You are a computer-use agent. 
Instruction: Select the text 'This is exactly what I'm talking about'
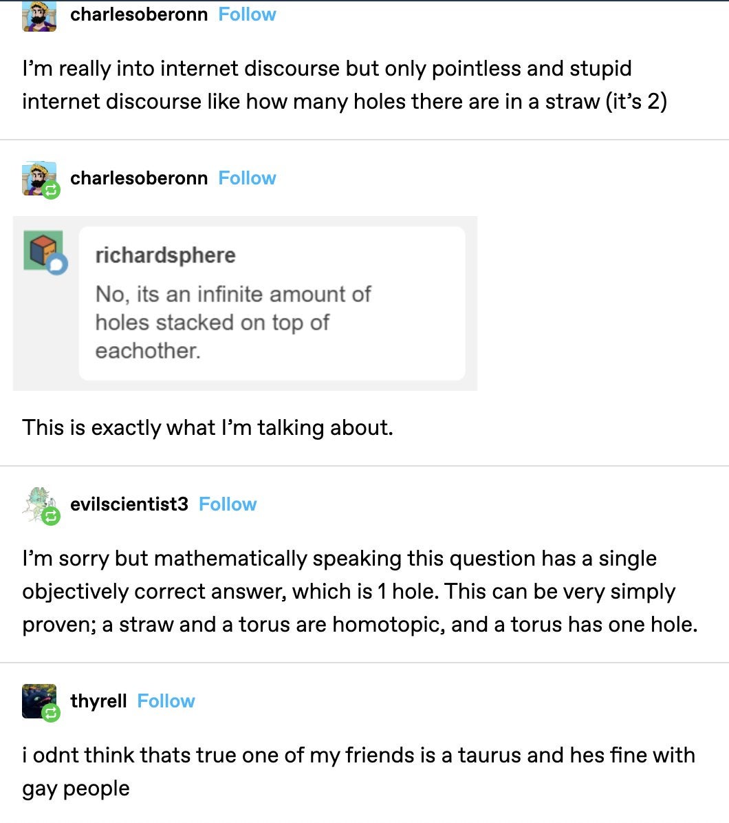[x=206, y=427]
